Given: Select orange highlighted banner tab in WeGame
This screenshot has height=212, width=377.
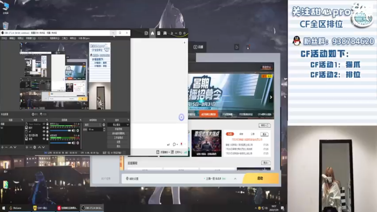Looking at the screenshot, I should point(209,114).
